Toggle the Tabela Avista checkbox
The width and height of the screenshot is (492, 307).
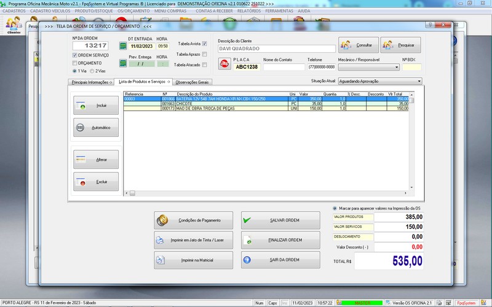205,44
